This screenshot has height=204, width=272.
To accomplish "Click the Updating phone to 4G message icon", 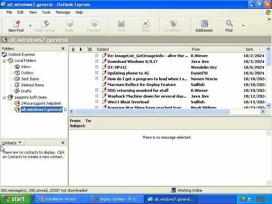I will [104, 73].
